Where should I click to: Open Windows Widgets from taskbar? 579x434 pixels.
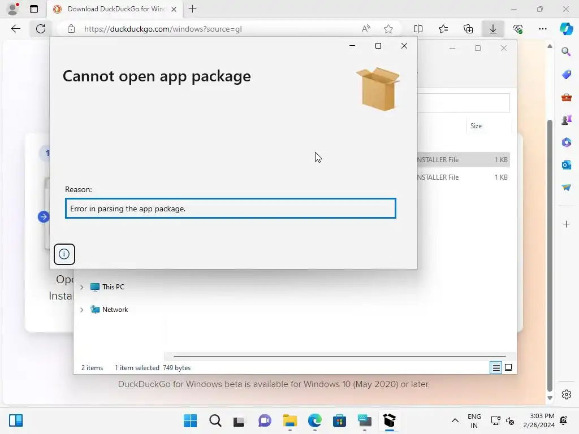pos(16,420)
